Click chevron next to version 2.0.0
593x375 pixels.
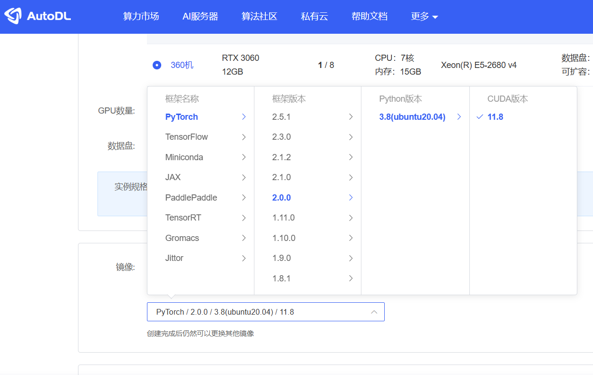coord(351,198)
